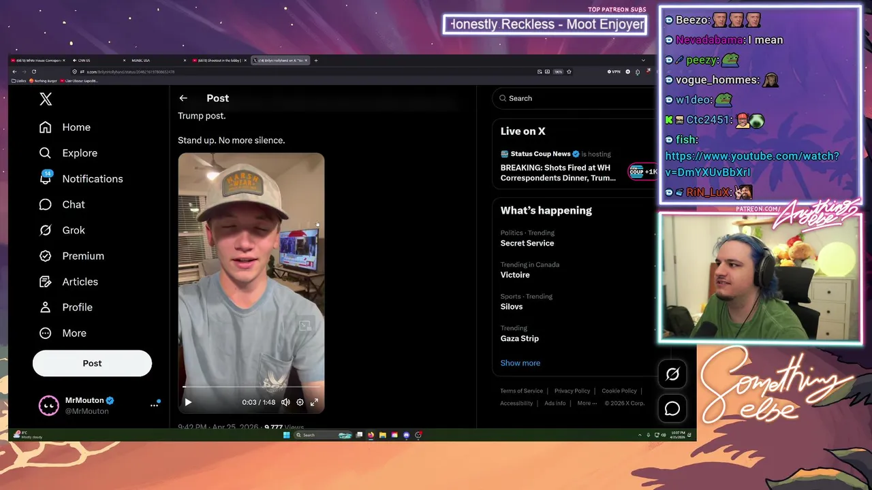Show hidden system tray icons

point(640,435)
